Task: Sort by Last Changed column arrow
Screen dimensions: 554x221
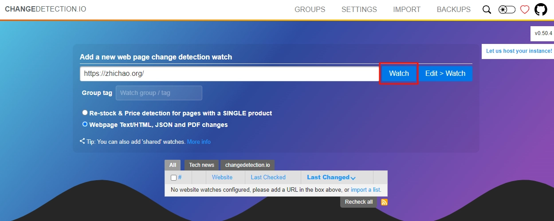Action: click(353, 178)
